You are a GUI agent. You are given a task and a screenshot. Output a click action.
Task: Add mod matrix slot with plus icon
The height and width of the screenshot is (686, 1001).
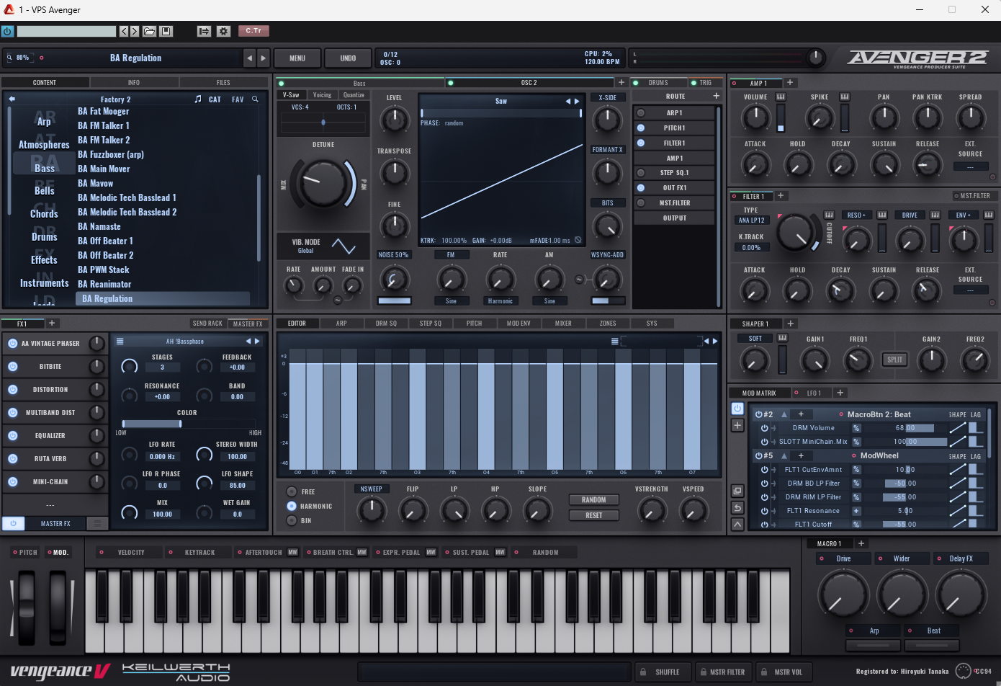pyautogui.click(x=737, y=425)
